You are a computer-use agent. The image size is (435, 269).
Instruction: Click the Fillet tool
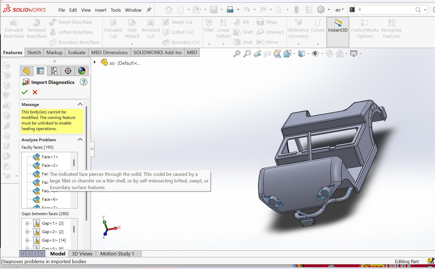click(x=209, y=26)
